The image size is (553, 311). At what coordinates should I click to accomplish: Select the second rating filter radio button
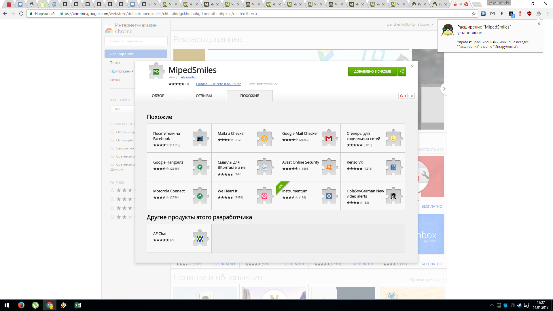[113, 199]
